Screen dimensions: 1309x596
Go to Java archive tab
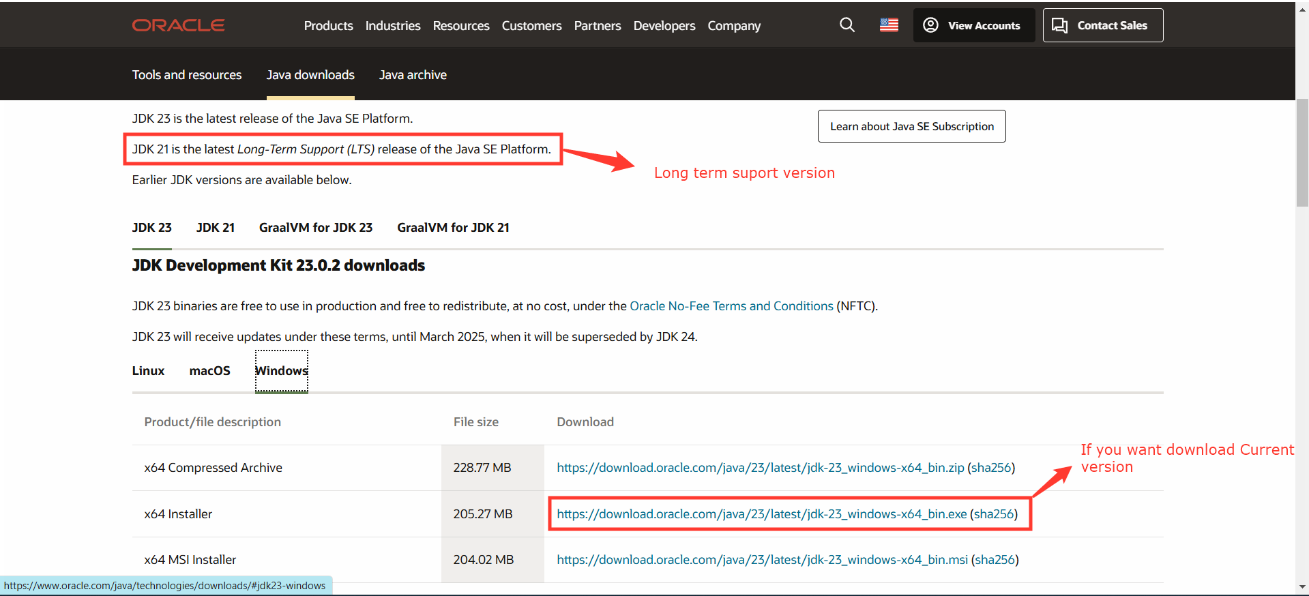pyautogui.click(x=413, y=75)
